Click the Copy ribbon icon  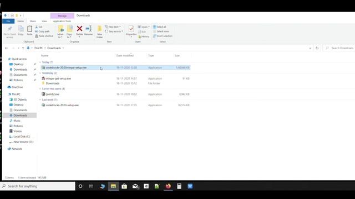21,30
